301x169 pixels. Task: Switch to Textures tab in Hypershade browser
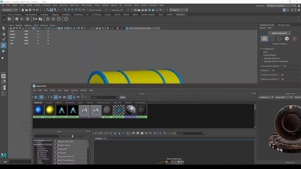pyautogui.click(x=49, y=103)
